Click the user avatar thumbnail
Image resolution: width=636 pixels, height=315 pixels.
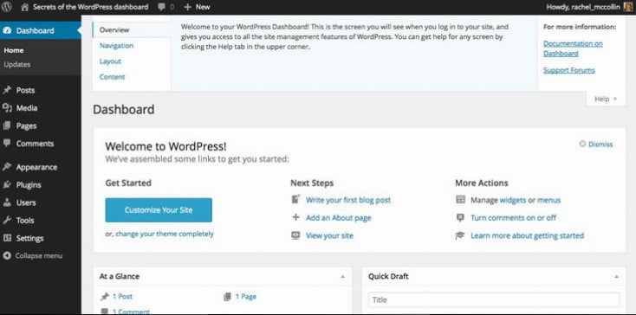coord(628,7)
